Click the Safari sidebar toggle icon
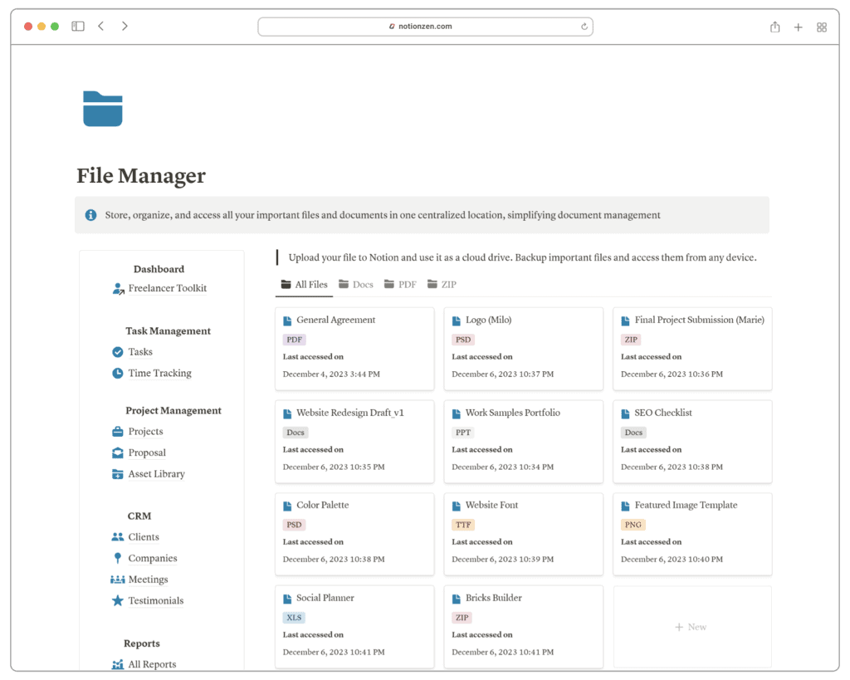 click(78, 27)
